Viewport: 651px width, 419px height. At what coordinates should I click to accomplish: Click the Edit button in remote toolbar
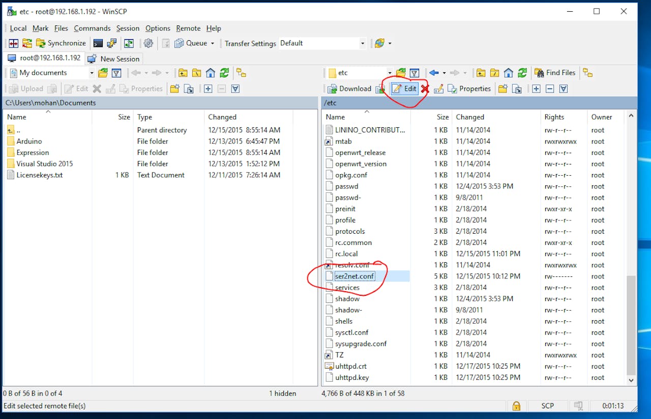click(x=404, y=89)
